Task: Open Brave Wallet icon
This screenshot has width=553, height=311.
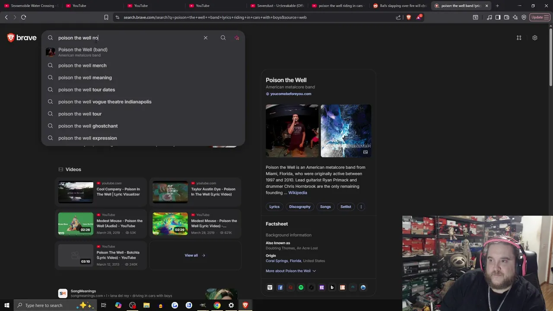Action: [x=507, y=17]
